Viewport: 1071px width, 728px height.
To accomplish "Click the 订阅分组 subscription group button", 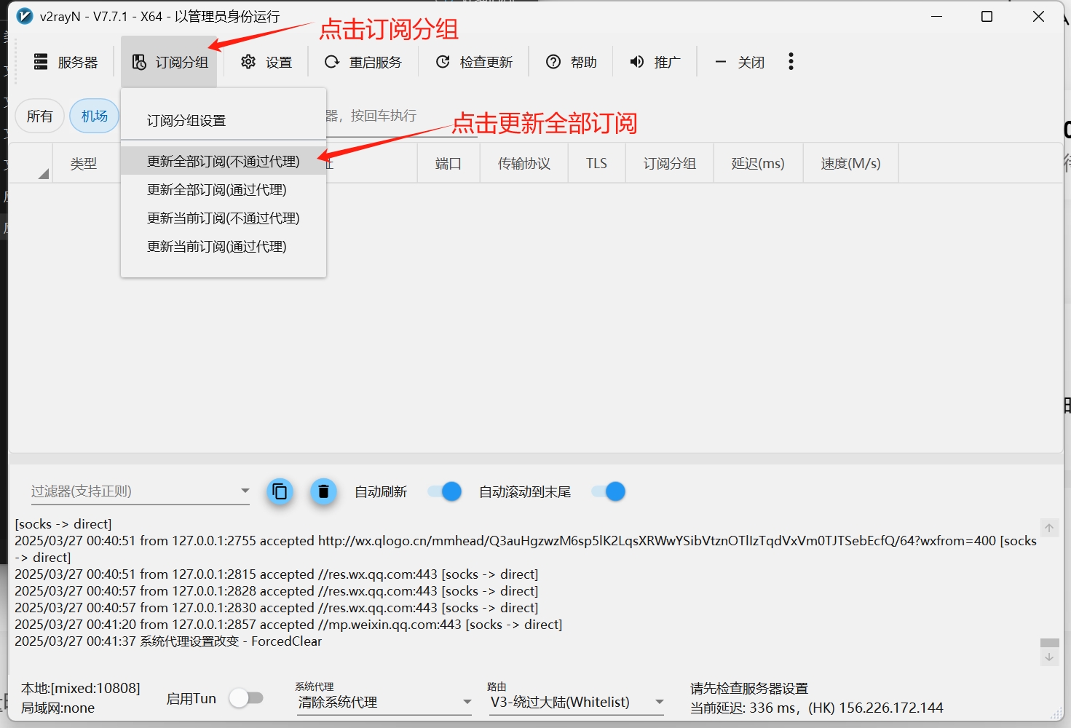I will click(x=170, y=62).
